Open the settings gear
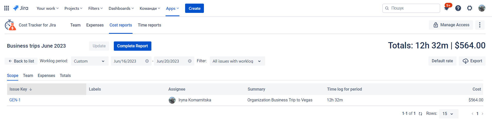 (x=470, y=8)
